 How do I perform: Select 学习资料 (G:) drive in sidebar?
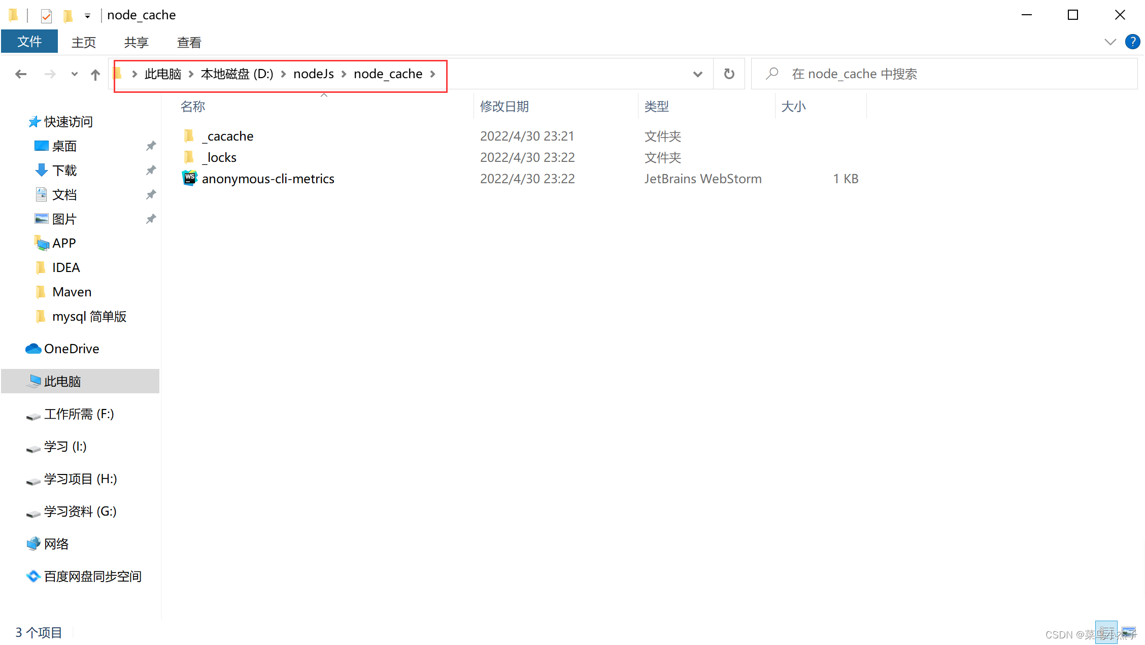[80, 512]
